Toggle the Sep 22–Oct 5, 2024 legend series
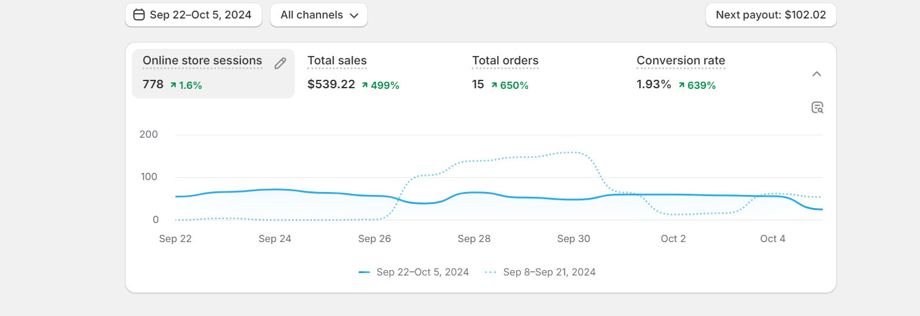Screen dimensions: 920x316 coord(414,272)
